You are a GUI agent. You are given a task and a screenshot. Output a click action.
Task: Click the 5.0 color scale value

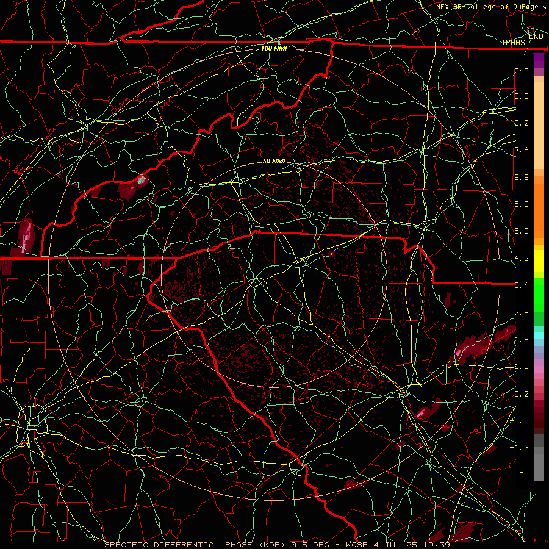[522, 231]
